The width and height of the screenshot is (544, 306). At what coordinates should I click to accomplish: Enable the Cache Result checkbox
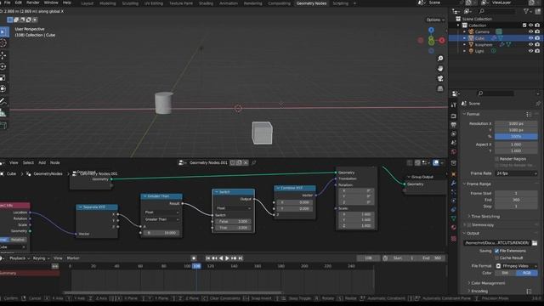(x=496, y=258)
